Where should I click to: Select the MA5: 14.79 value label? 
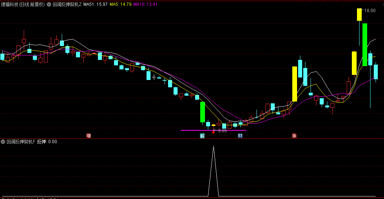pos(121,4)
